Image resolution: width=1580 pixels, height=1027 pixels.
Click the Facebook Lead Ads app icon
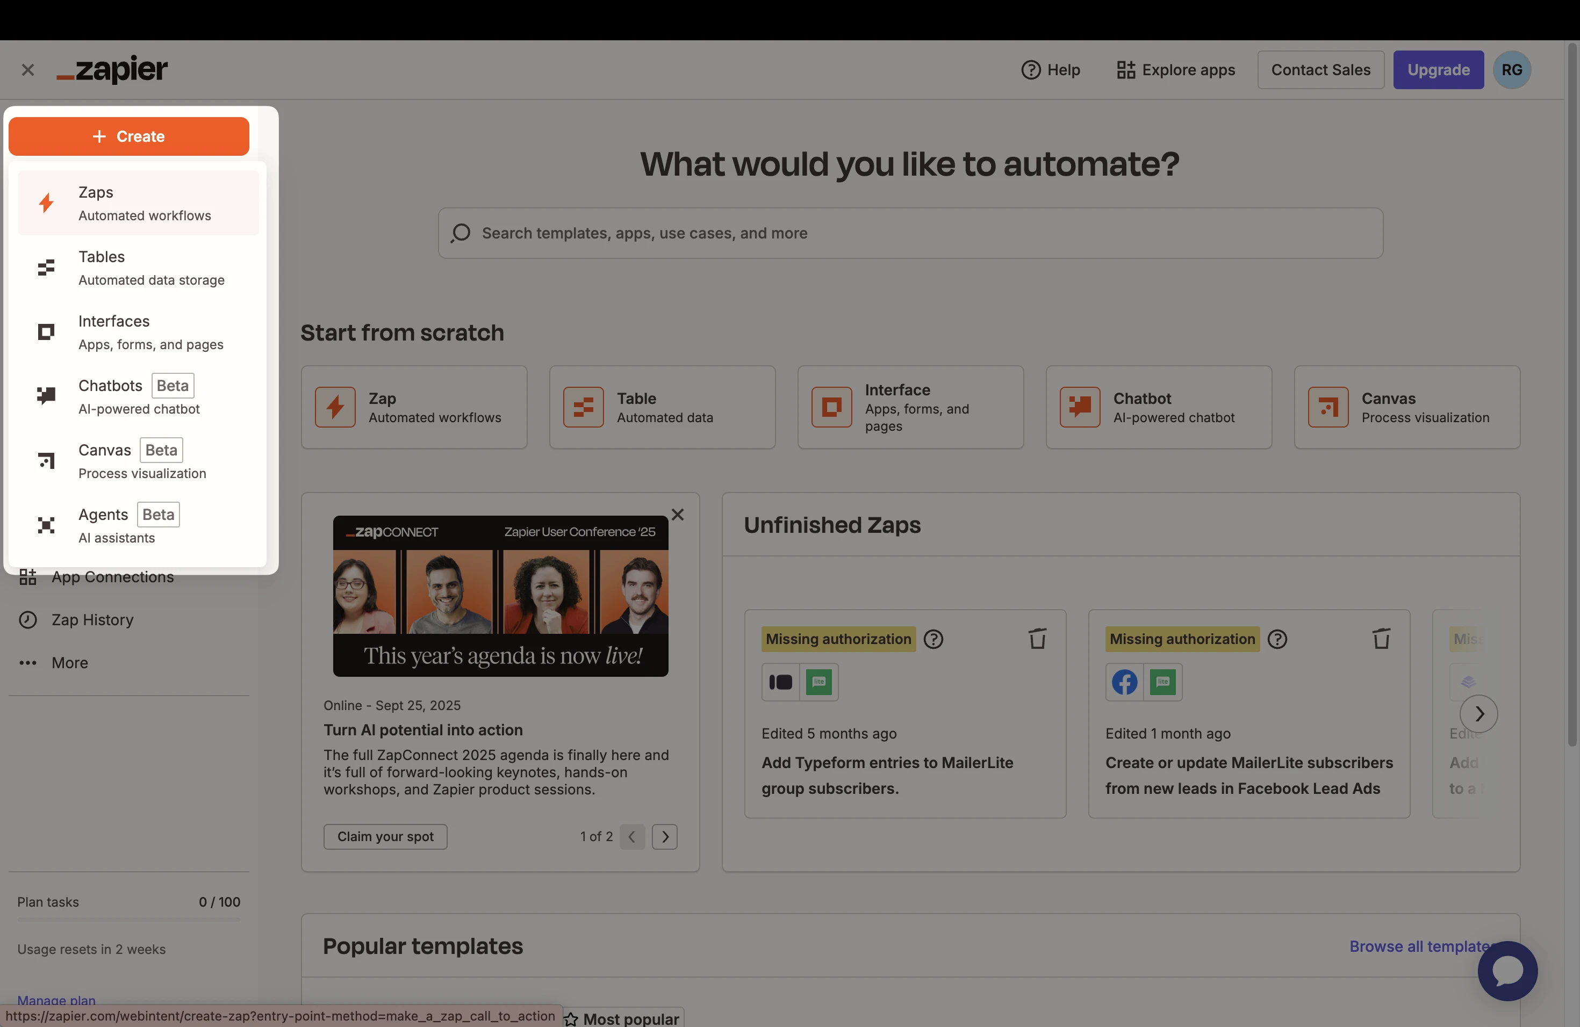point(1124,682)
